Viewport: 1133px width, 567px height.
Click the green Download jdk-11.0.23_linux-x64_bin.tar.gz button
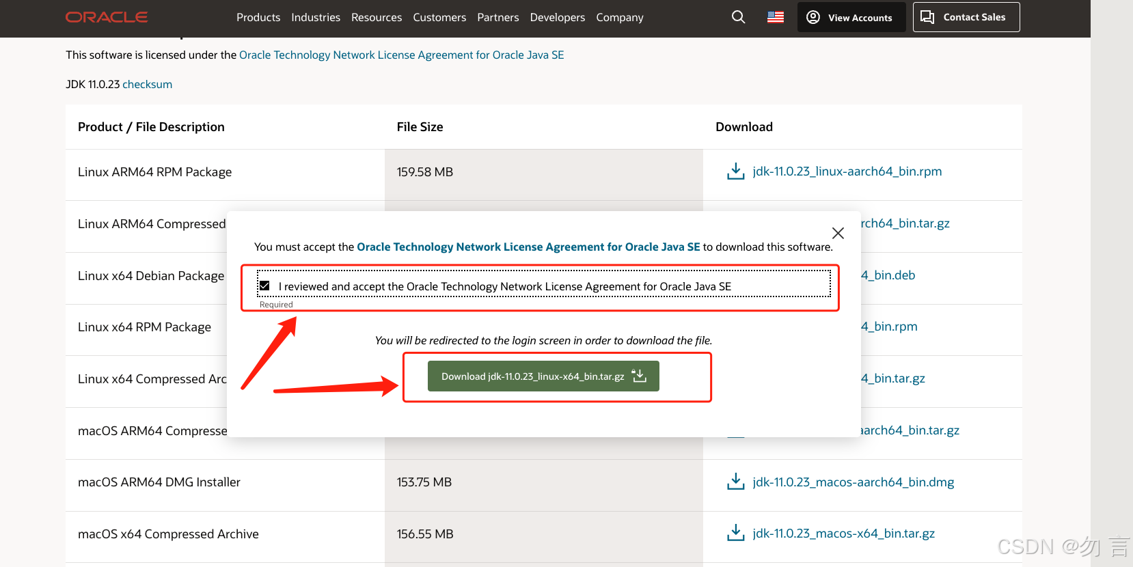pos(543,376)
